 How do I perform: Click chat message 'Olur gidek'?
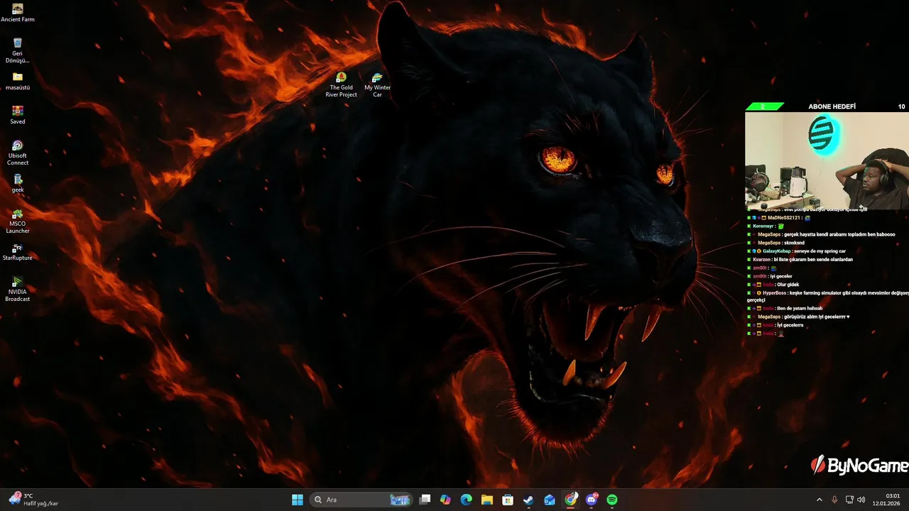pos(788,285)
